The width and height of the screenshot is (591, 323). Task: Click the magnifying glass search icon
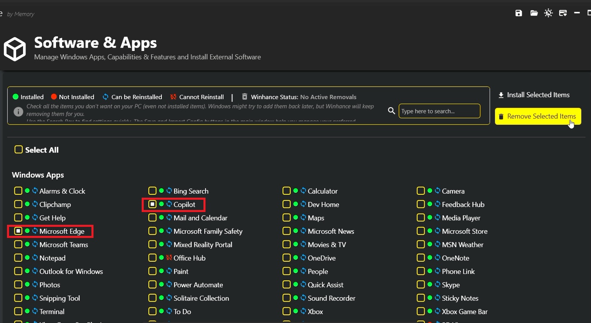pos(391,111)
